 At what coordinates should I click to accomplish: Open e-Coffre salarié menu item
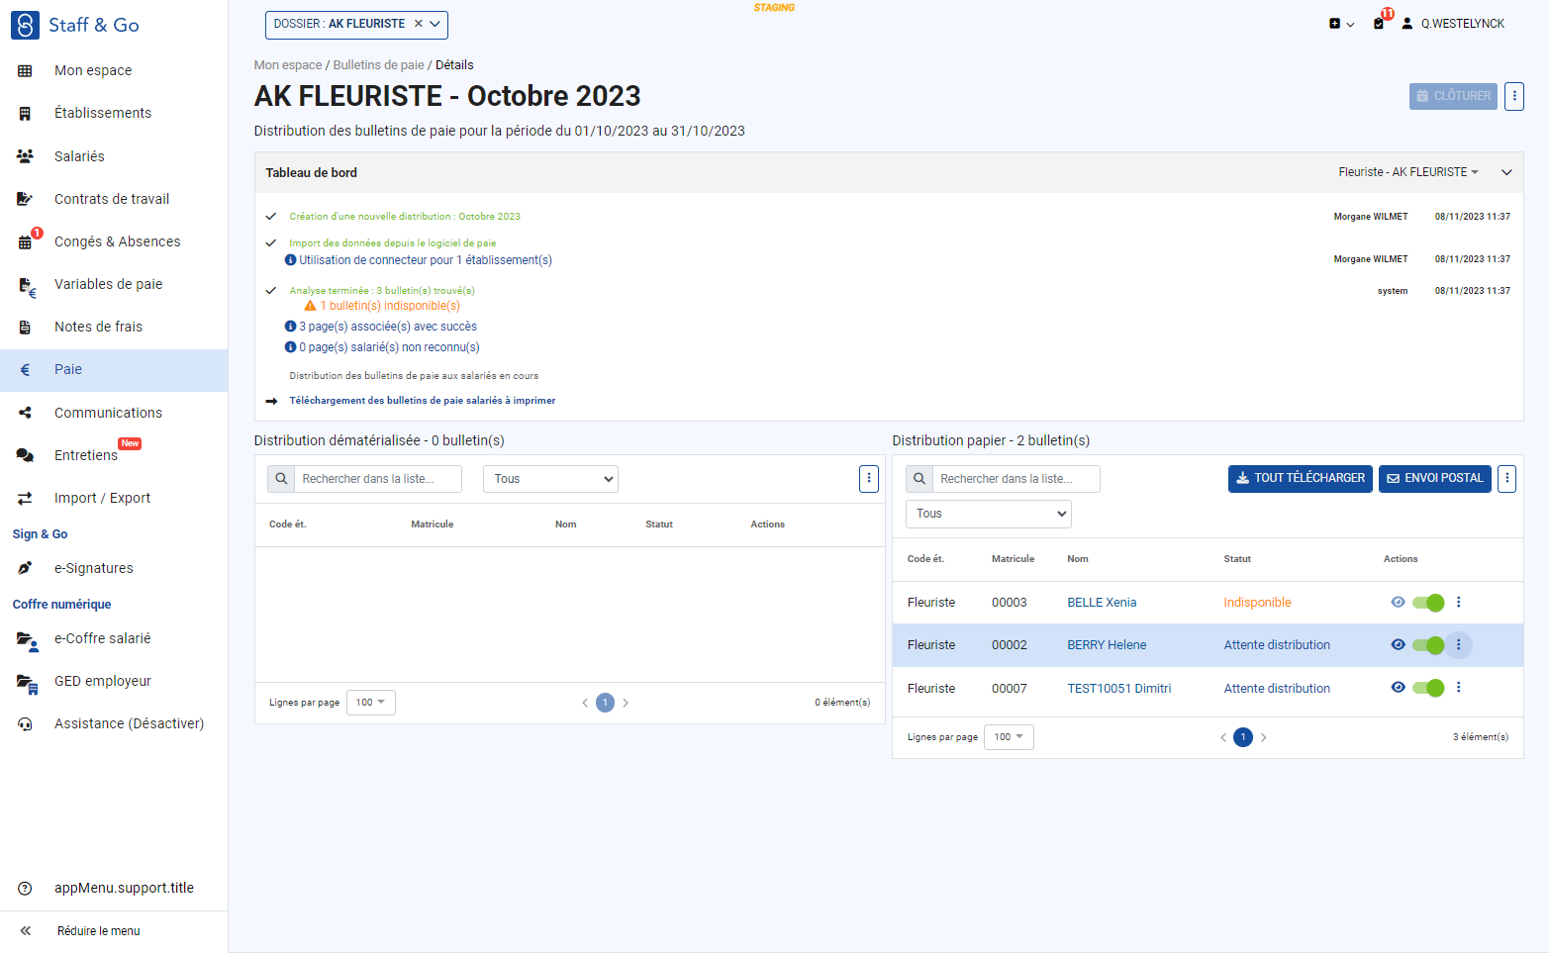tap(114, 638)
